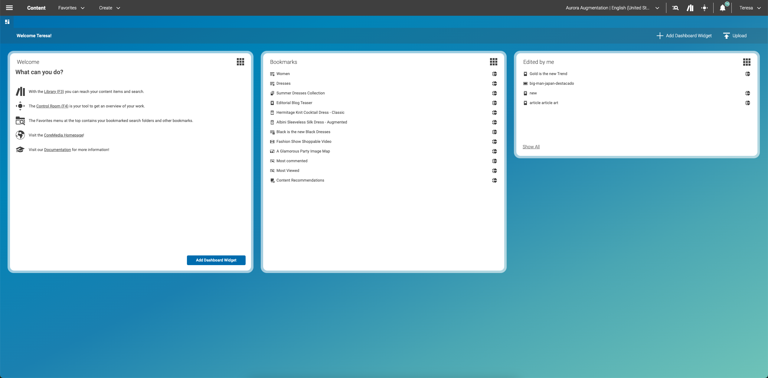Click the notifications bell icon

coord(723,8)
